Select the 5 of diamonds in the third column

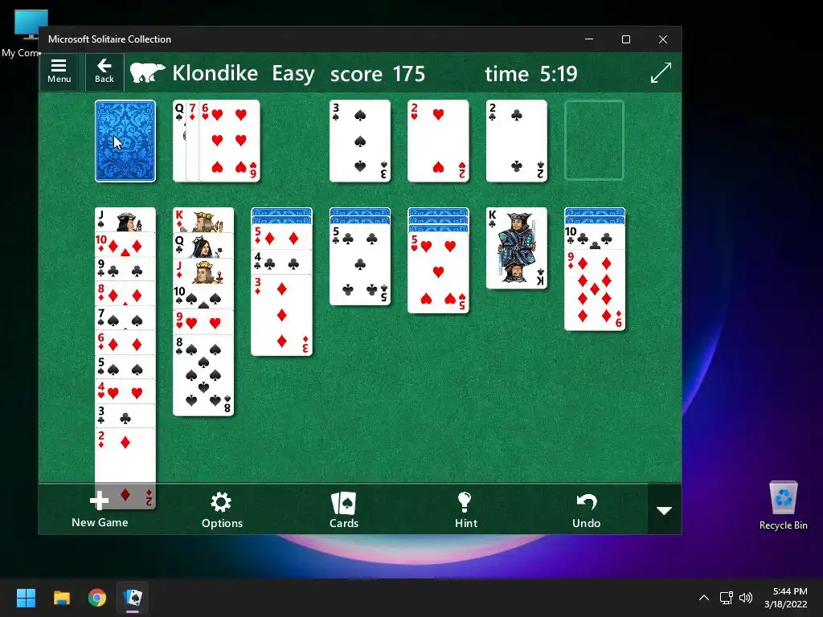coord(282,237)
